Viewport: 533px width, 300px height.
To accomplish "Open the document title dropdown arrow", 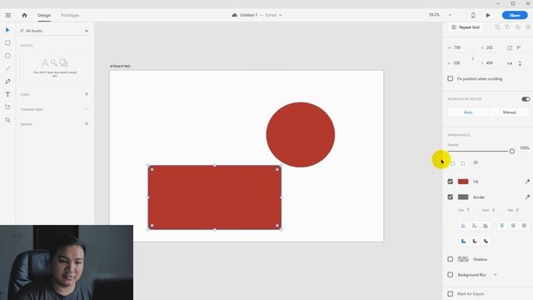I will click(x=280, y=15).
